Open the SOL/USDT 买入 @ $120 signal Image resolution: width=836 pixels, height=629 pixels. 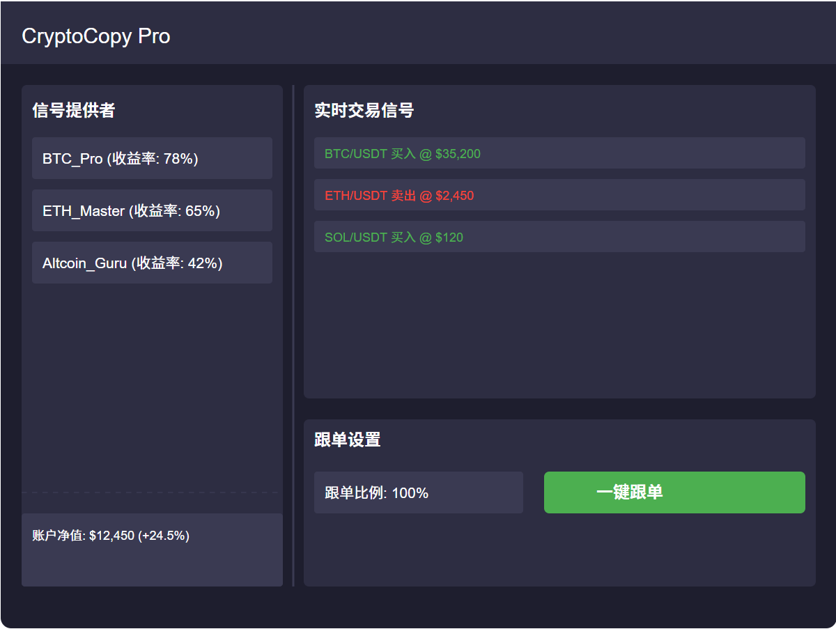[559, 237]
